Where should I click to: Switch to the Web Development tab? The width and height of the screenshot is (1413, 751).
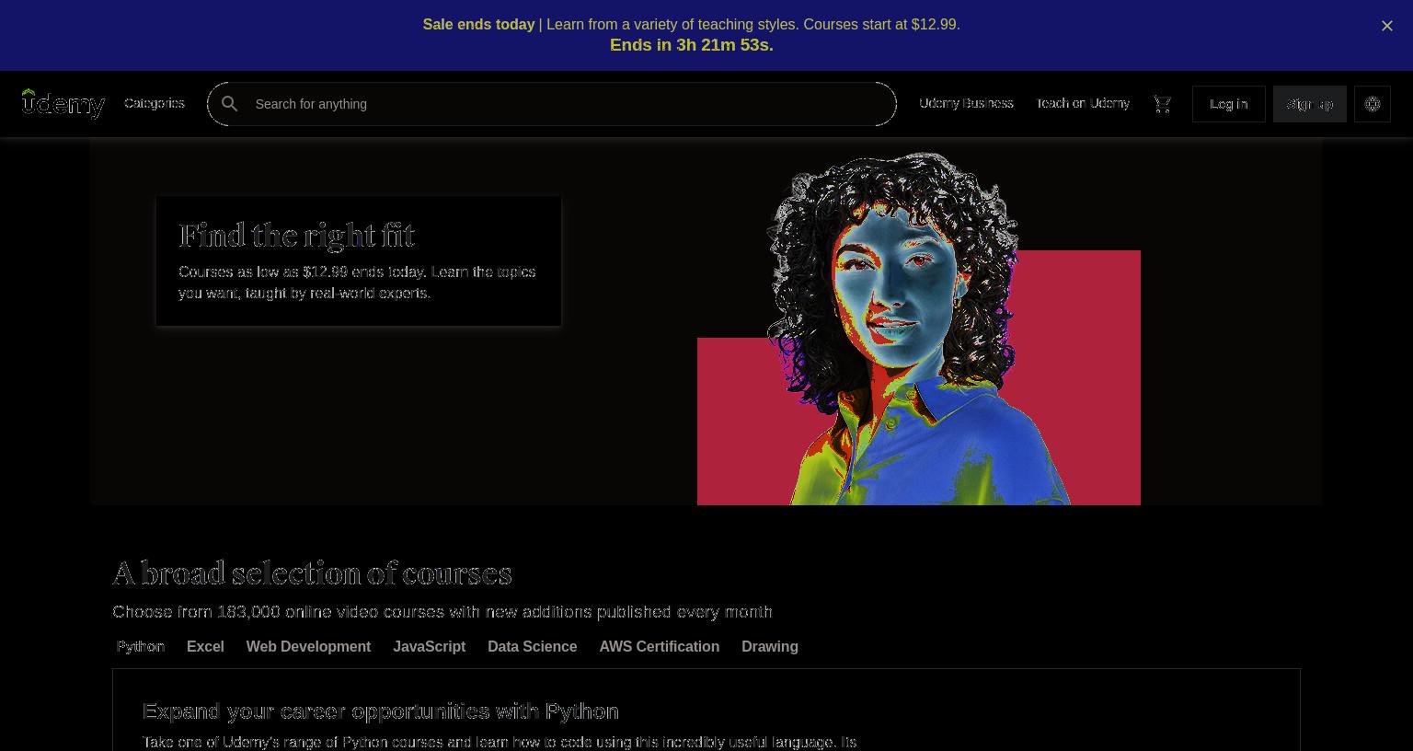click(308, 646)
